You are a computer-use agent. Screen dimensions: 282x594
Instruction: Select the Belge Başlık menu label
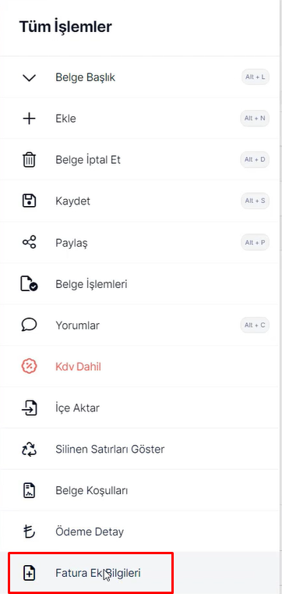point(86,77)
